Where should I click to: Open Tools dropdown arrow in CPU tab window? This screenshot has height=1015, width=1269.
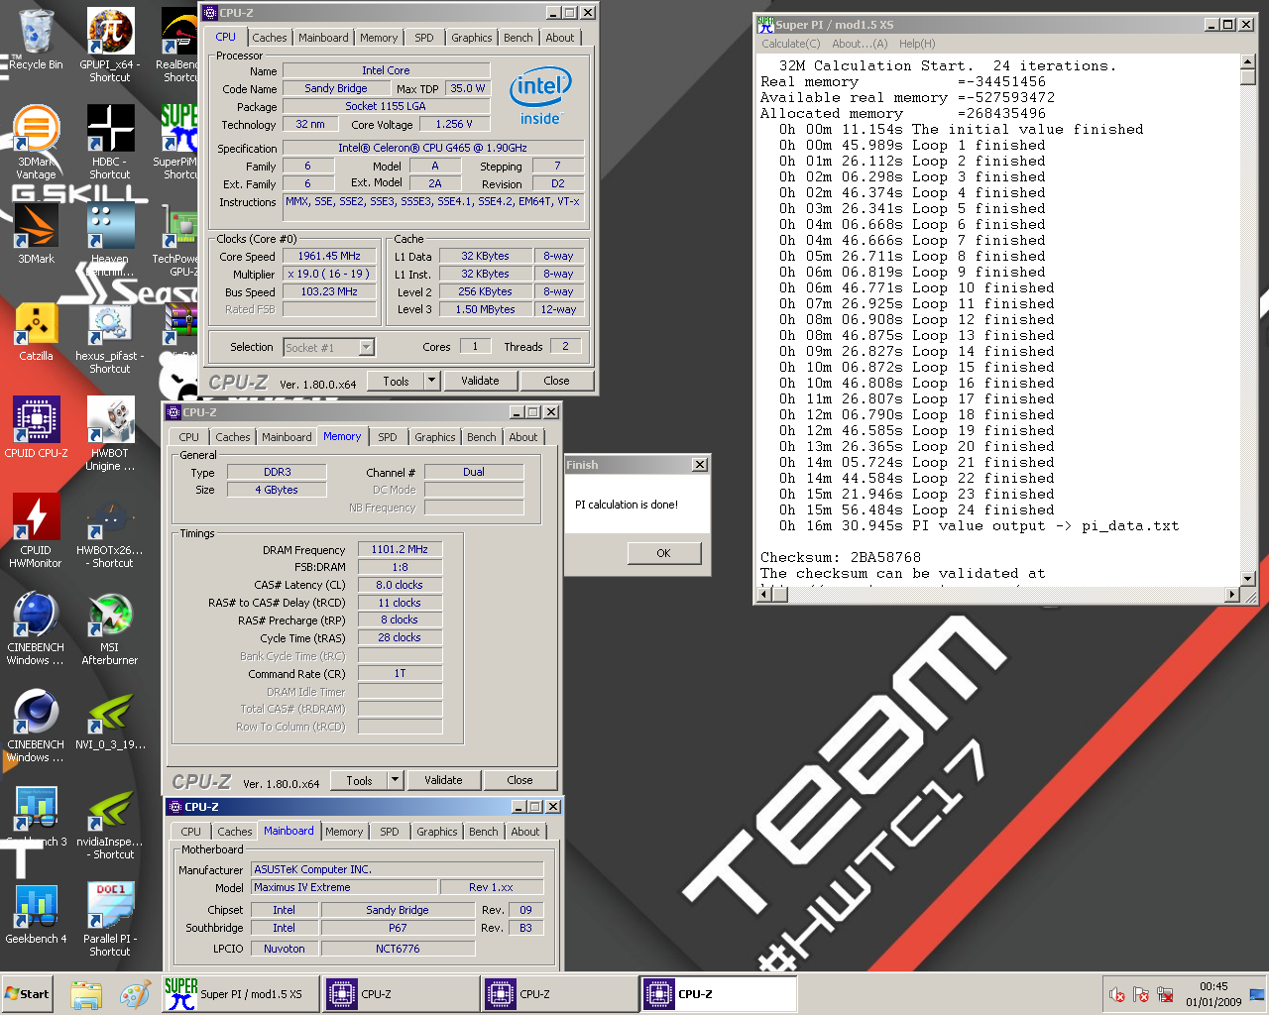point(431,381)
